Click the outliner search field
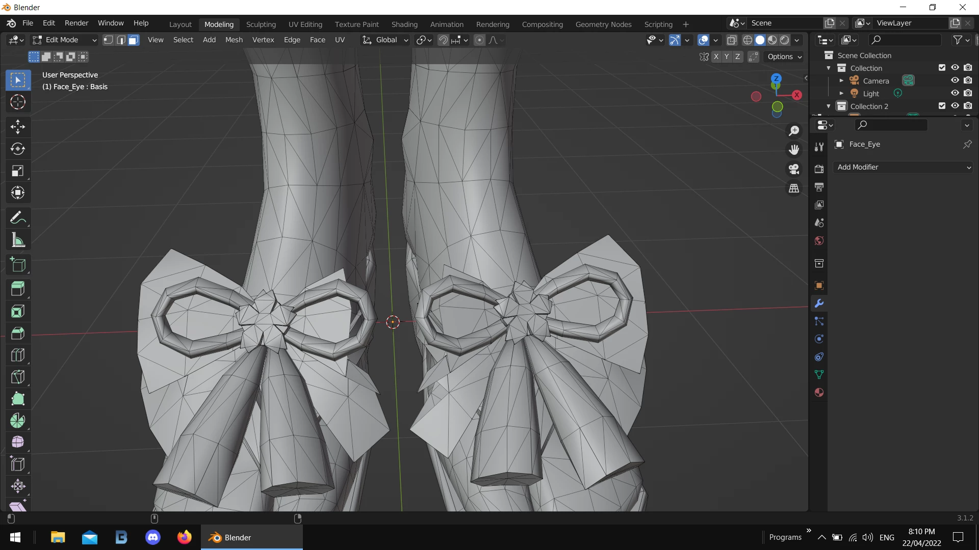Screen dimensions: 979x550 (x=905, y=40)
